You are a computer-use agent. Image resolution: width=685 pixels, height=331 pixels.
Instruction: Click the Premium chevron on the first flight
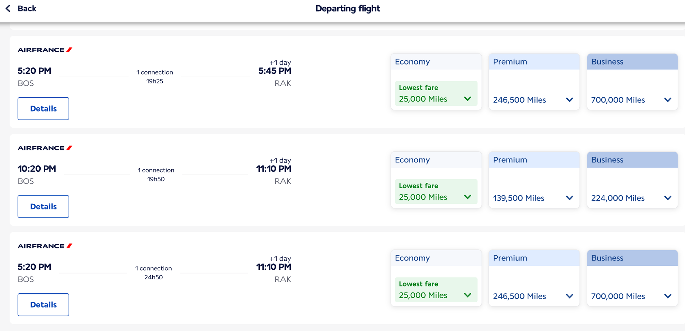pos(569,100)
